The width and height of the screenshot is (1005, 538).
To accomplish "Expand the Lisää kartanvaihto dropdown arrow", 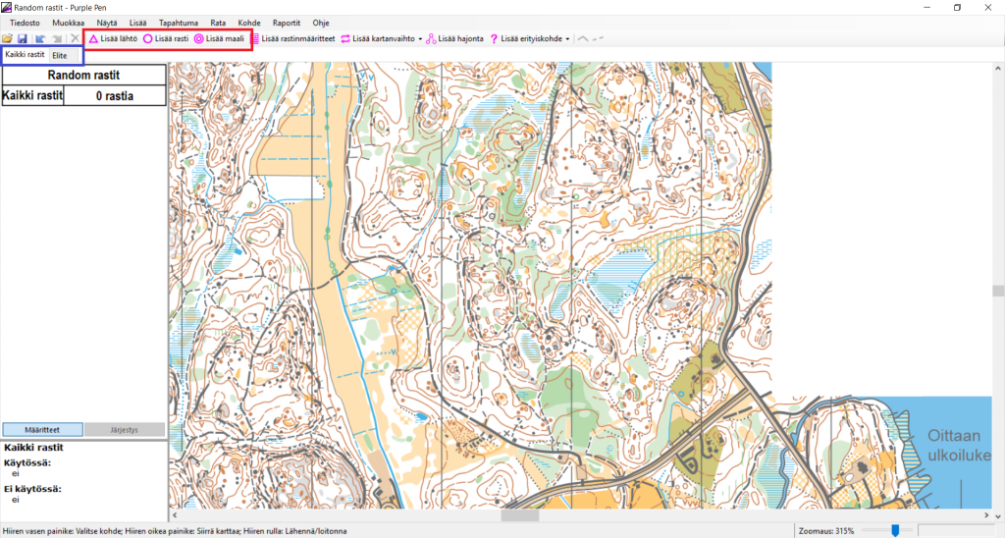I will [x=420, y=39].
